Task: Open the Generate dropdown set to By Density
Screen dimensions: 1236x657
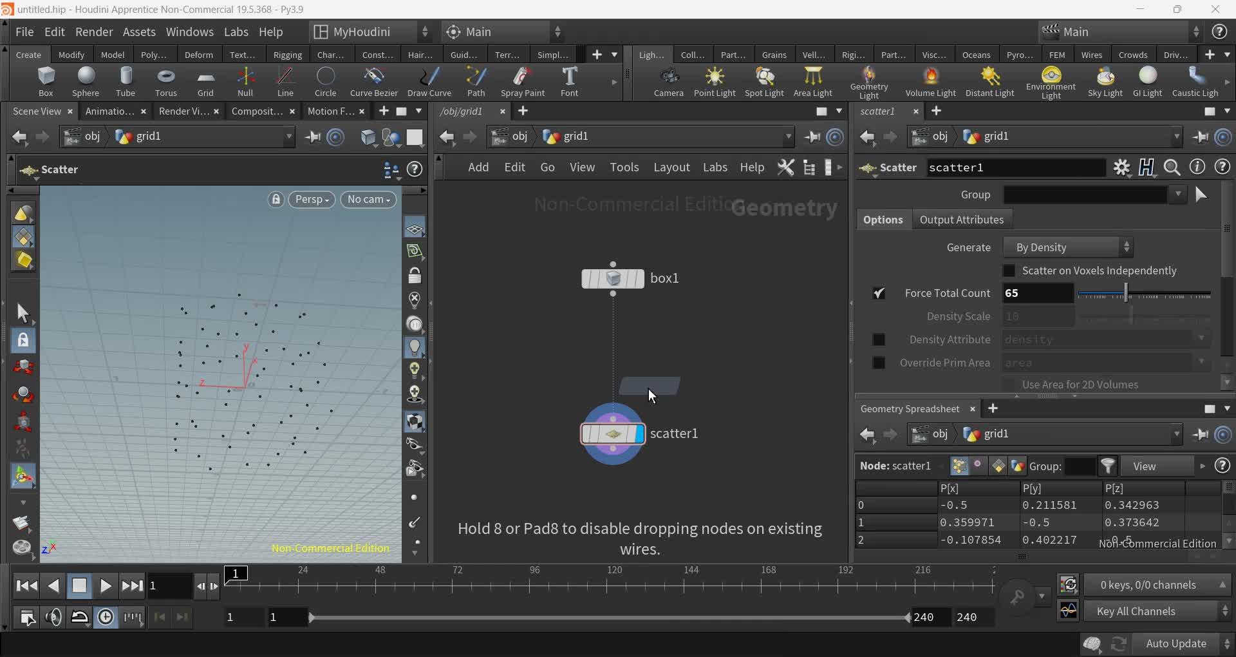Action: tap(1069, 247)
